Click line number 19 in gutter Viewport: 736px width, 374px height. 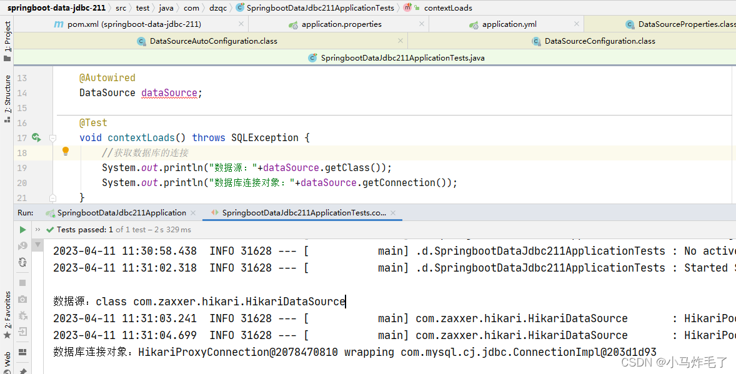pyautogui.click(x=22, y=168)
